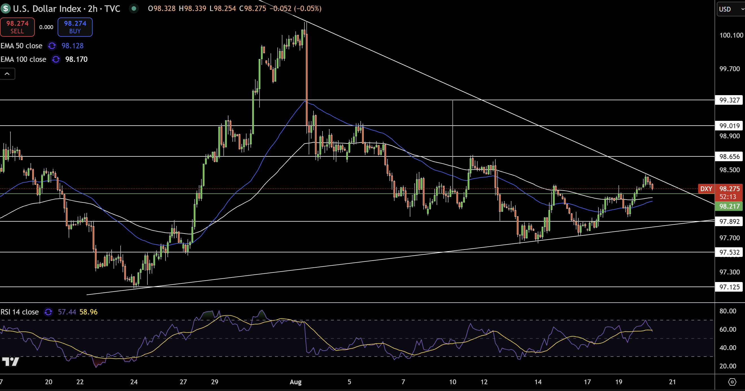Viewport: 745px width, 391px height.
Task: Click the RSI average value 58.96
Action: [88, 312]
